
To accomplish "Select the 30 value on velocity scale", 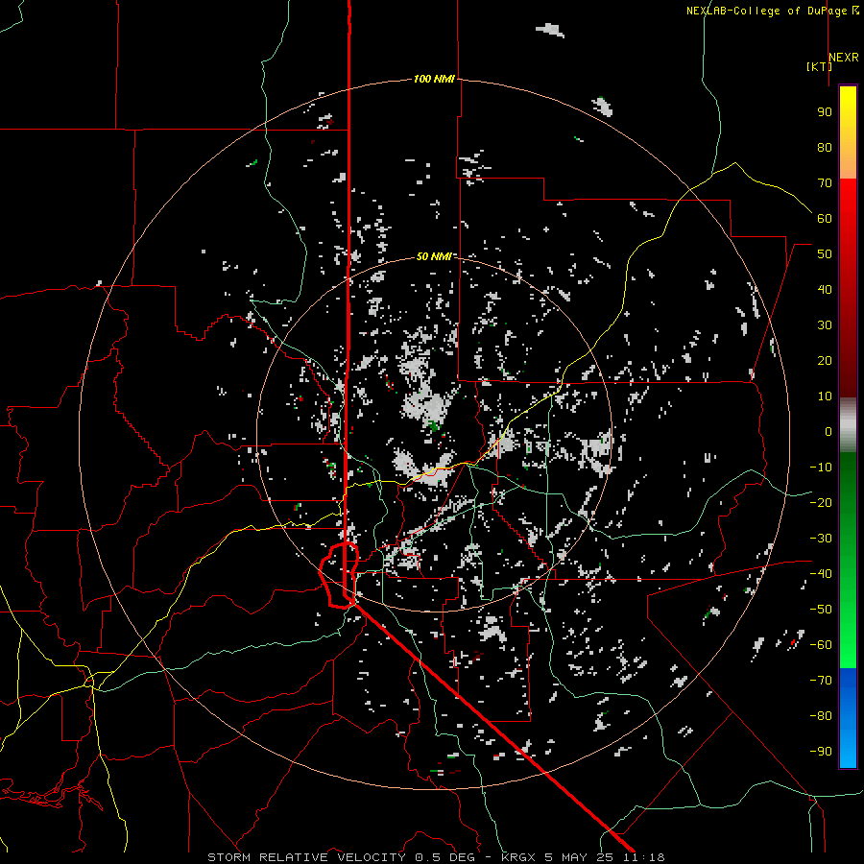I will coord(825,325).
